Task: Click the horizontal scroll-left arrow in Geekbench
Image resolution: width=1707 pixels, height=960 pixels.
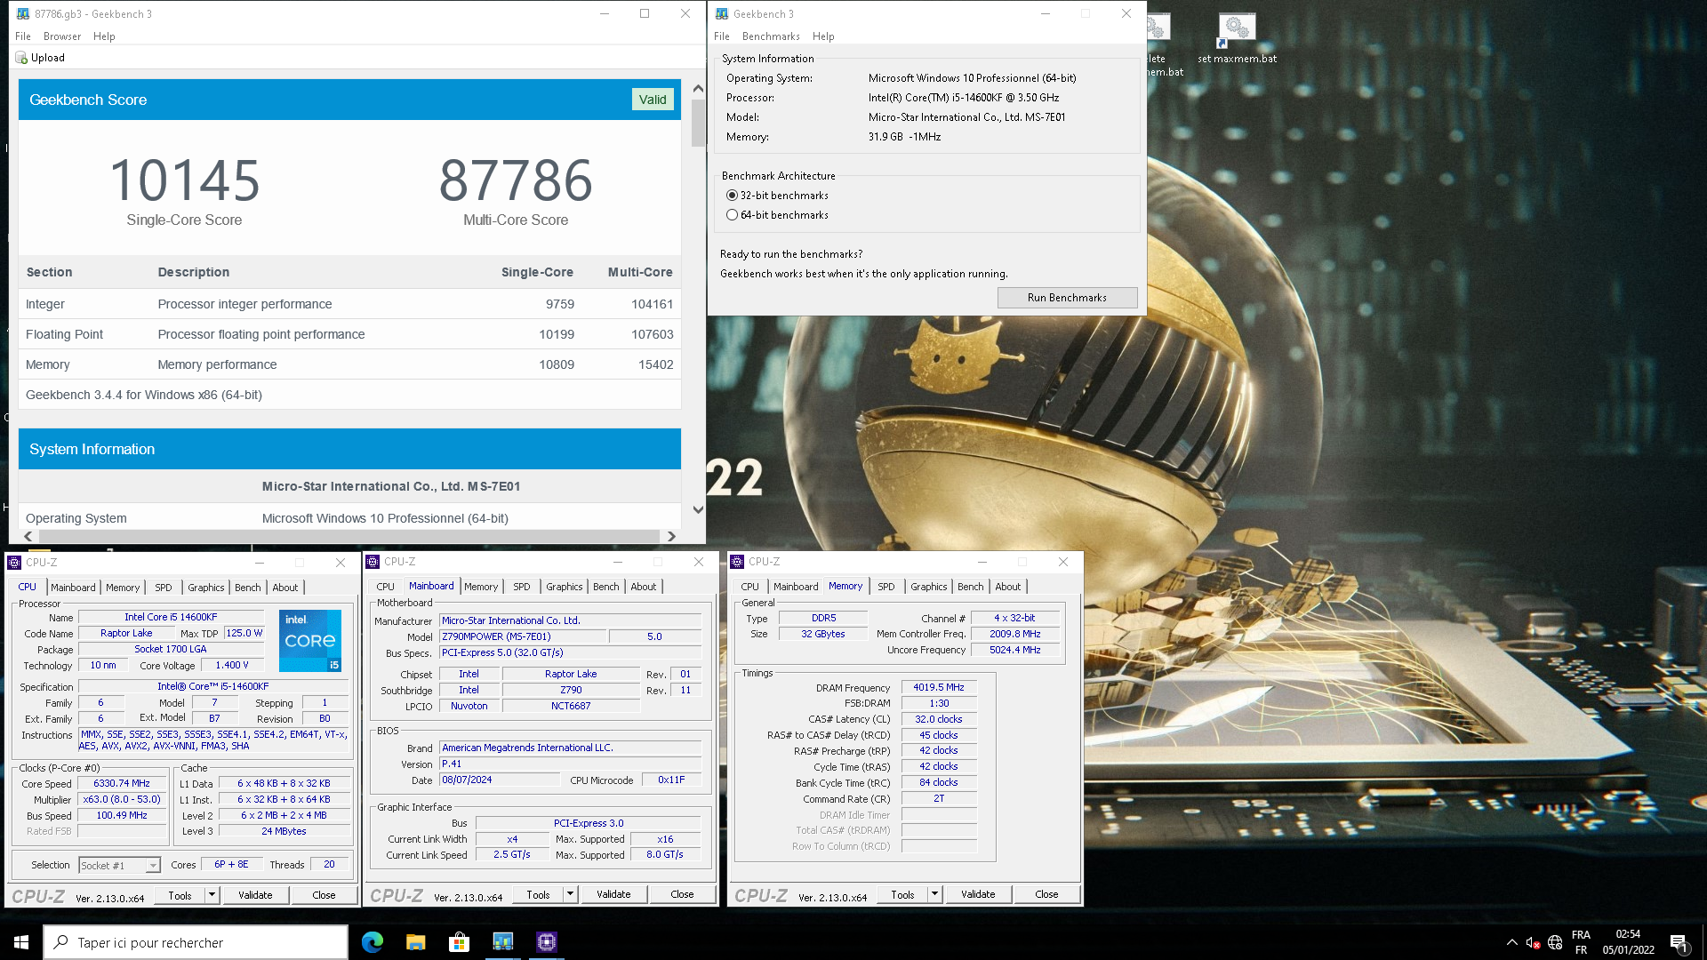Action: (x=28, y=536)
